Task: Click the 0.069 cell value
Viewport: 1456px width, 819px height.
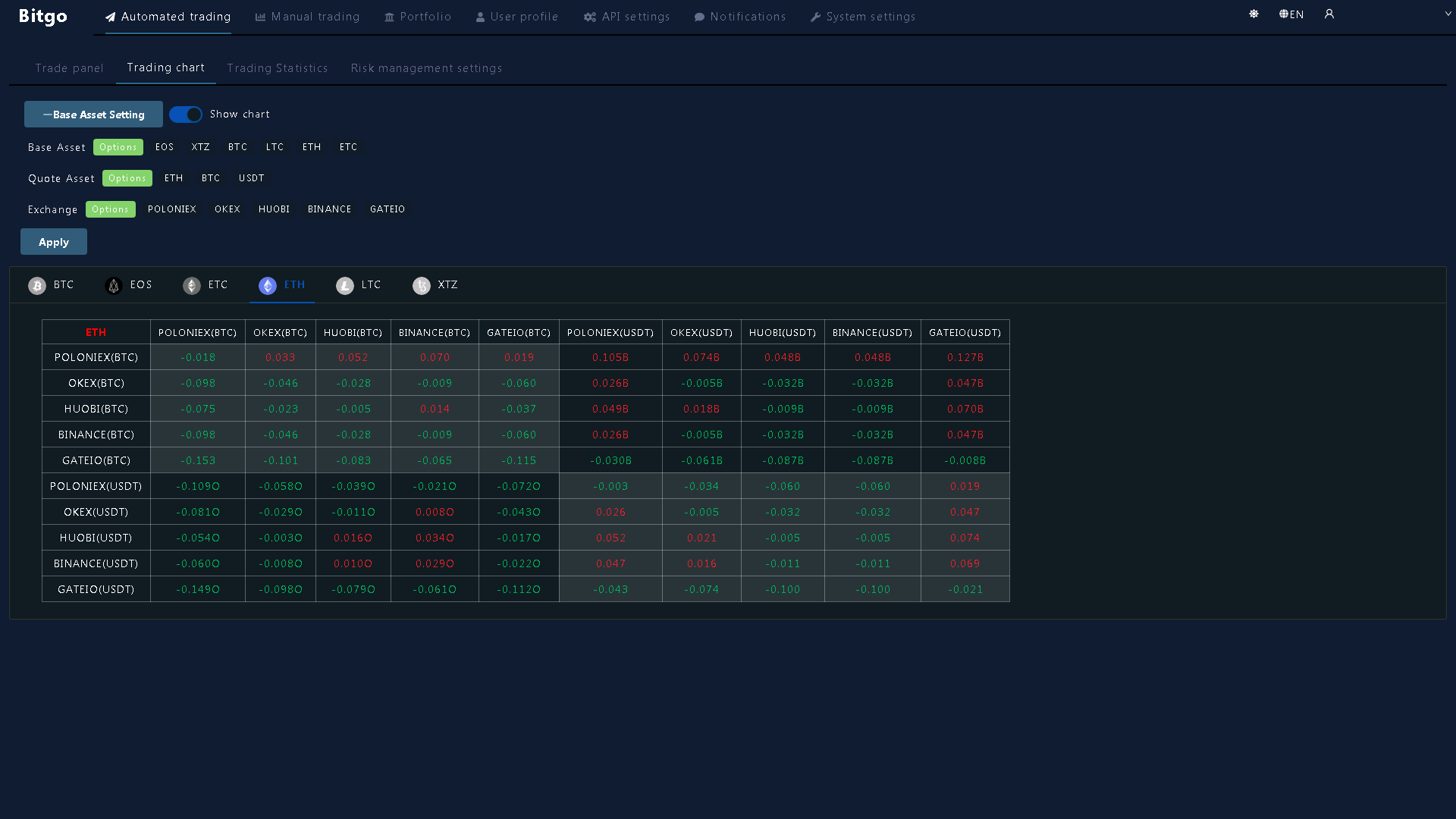Action: click(x=965, y=563)
